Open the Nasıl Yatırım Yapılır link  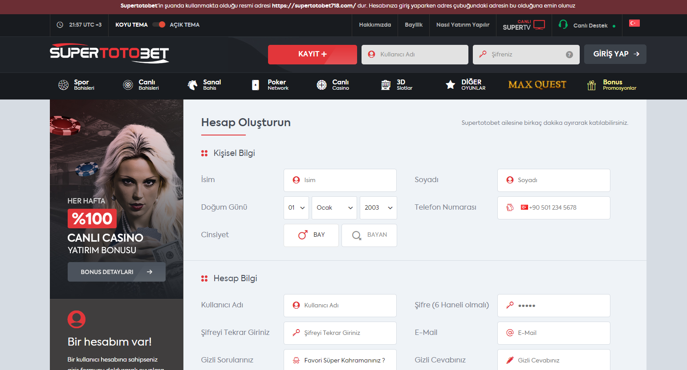click(463, 25)
